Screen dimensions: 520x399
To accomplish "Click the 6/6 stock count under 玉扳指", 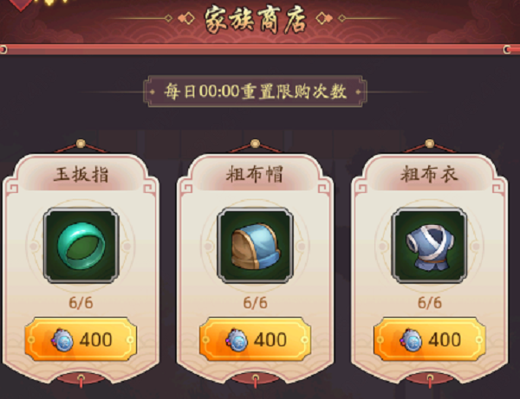I will 81,303.
